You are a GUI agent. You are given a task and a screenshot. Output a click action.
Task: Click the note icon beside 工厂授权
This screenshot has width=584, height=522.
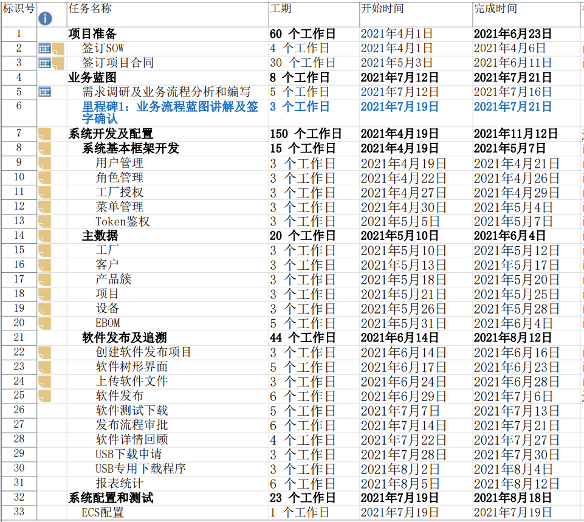(45, 192)
